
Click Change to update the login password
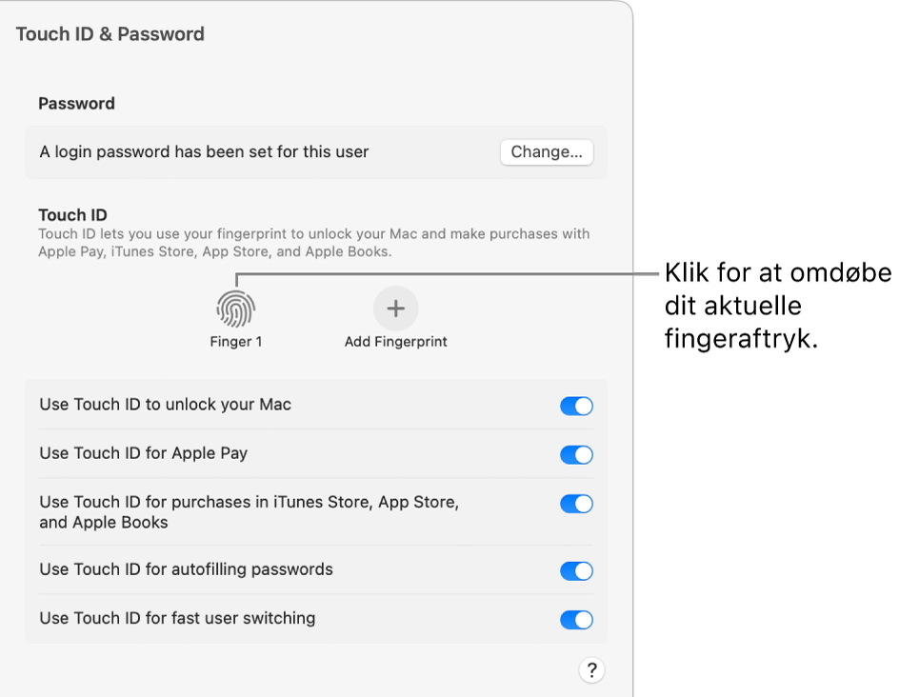pos(546,152)
